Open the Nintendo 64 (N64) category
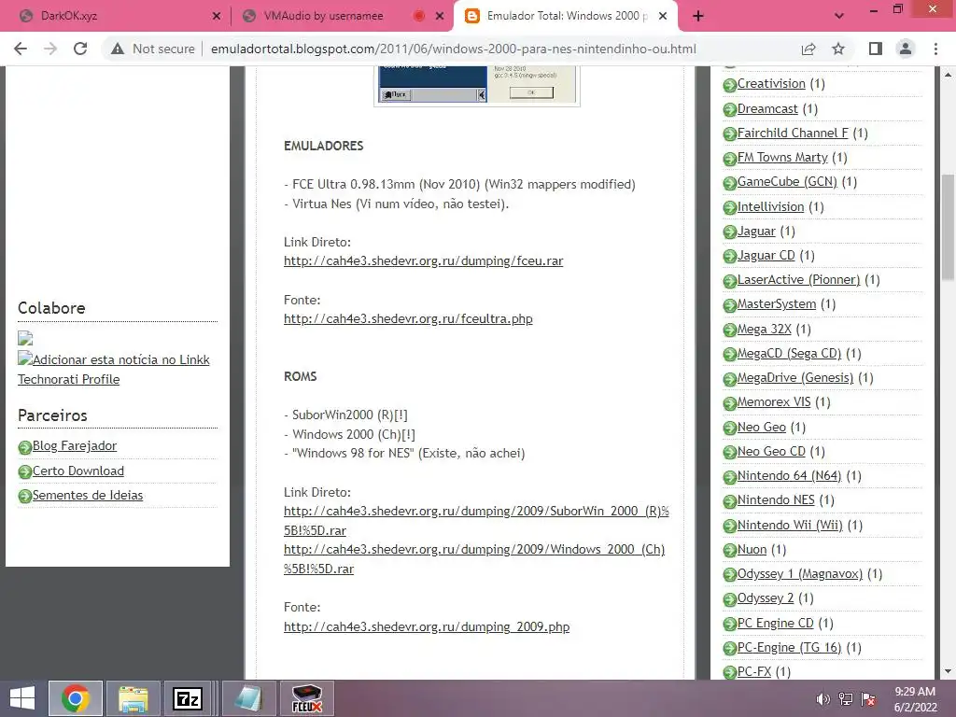Screen dimensions: 956x717 tap(789, 476)
